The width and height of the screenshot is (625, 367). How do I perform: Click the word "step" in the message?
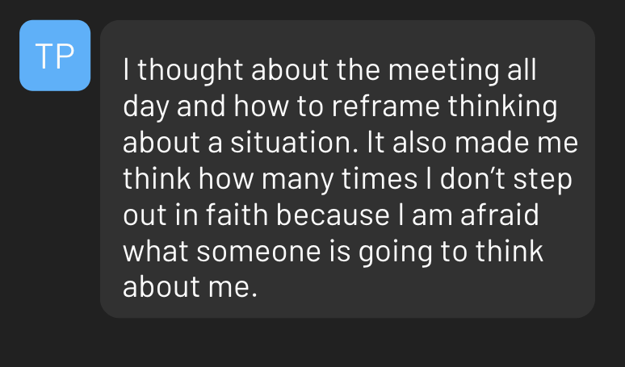(543, 181)
